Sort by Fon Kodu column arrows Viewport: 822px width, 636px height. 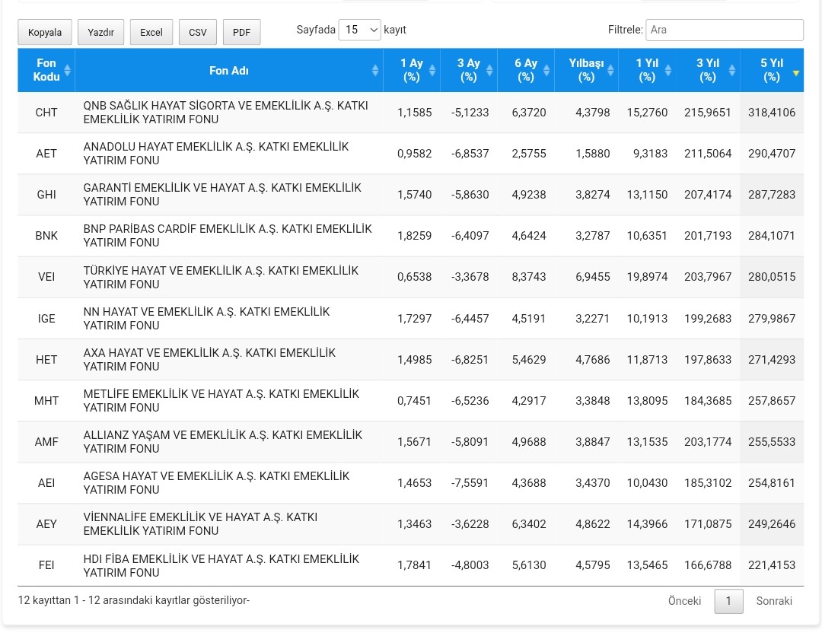click(x=67, y=70)
